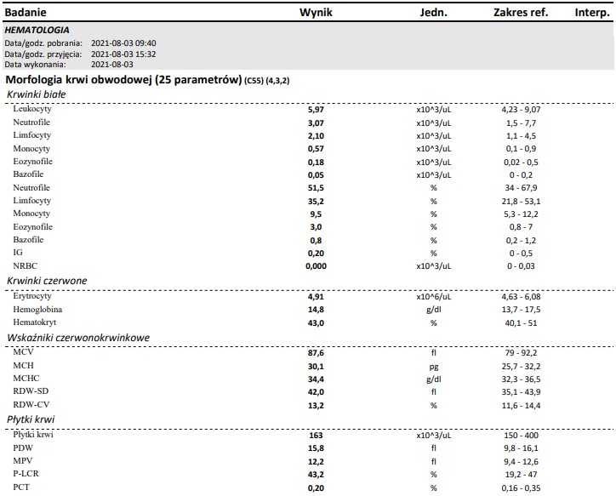Click the Data wykonania label

click(x=36, y=65)
